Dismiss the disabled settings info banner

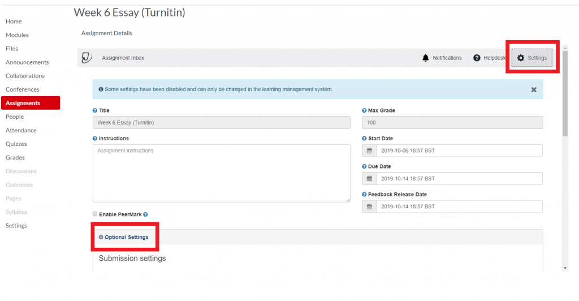(x=533, y=89)
